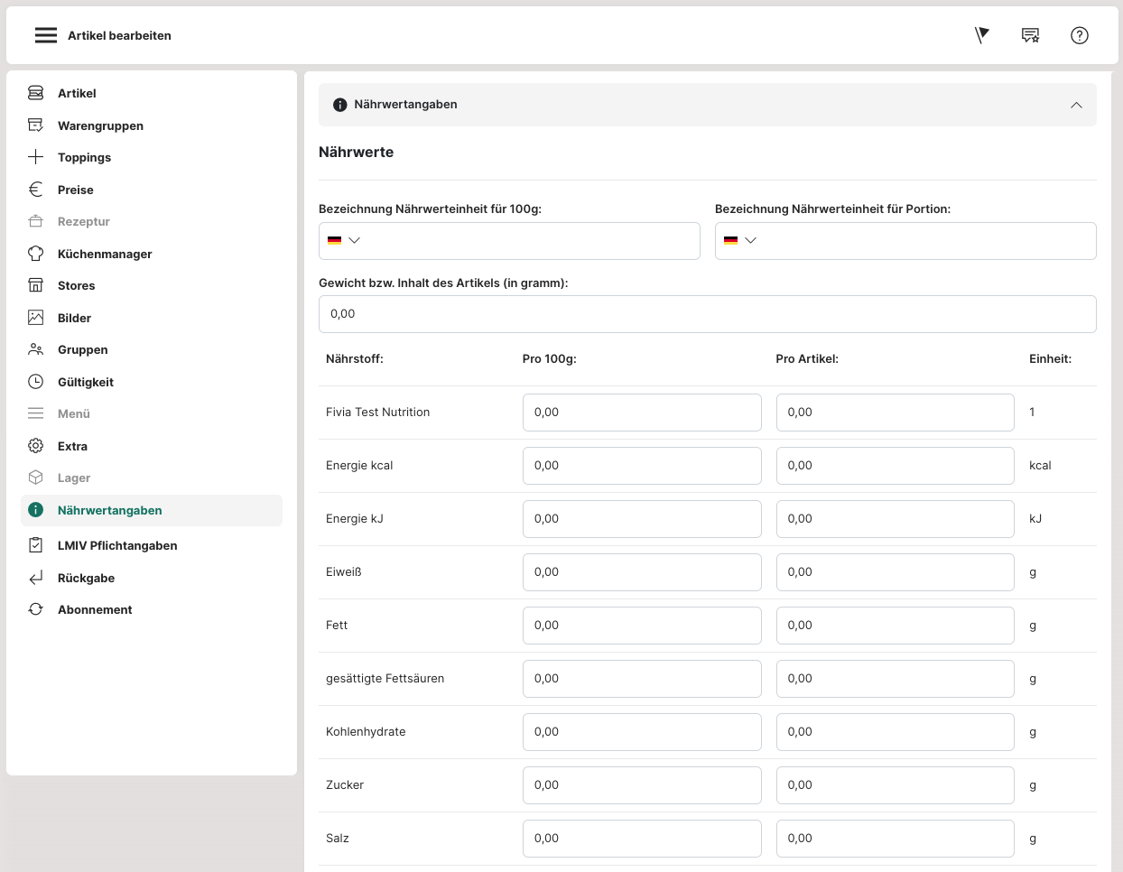Open language dropdown for Portion unit name
Viewport: 1123px width, 872px height.
tap(740, 240)
